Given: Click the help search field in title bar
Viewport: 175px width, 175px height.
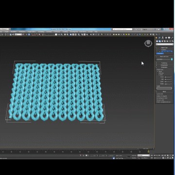Looking at the screenshot, I should [122, 29].
